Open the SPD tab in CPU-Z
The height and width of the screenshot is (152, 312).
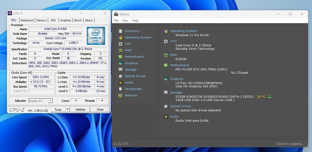coord(53,20)
